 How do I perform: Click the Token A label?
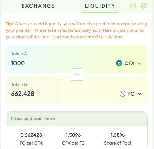pos(19,54)
